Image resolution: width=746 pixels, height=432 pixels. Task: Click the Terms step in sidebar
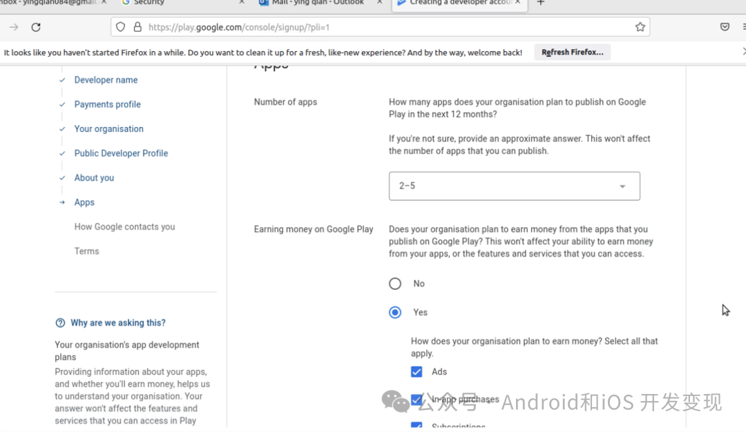tap(86, 251)
